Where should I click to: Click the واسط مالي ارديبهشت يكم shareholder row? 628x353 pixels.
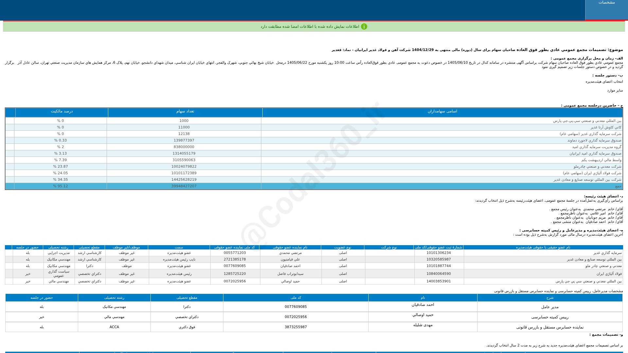tap(314, 160)
